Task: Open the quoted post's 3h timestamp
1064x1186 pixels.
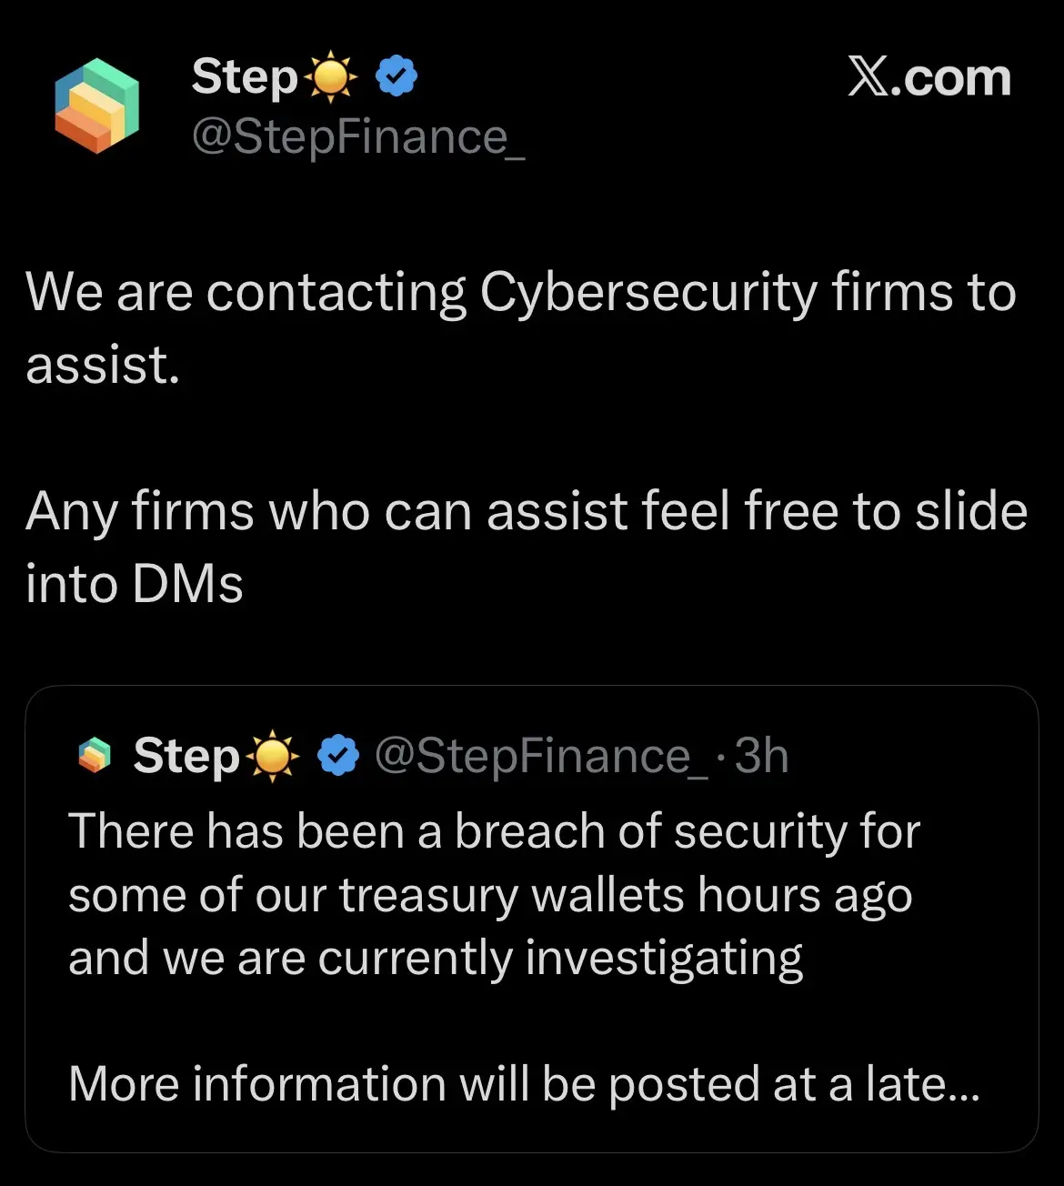Action: [761, 755]
